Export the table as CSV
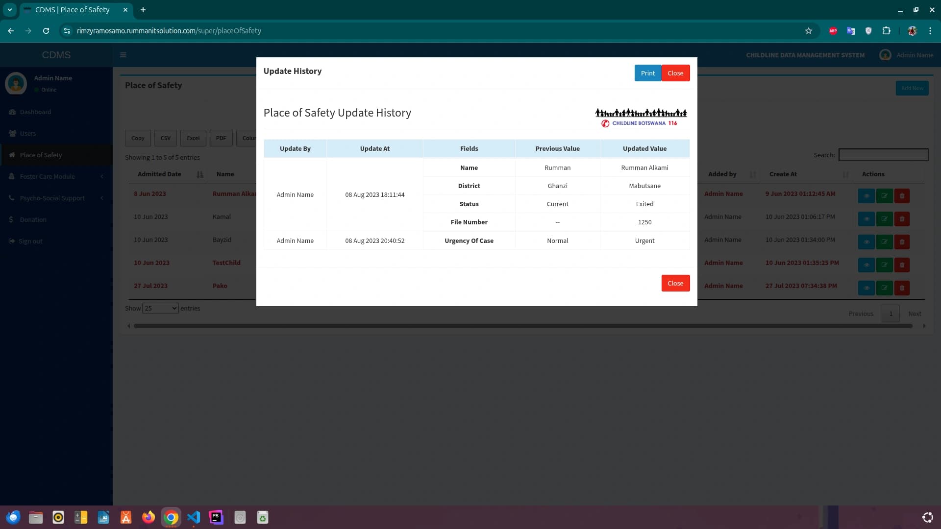Viewport: 941px width, 529px height. pyautogui.click(x=166, y=138)
